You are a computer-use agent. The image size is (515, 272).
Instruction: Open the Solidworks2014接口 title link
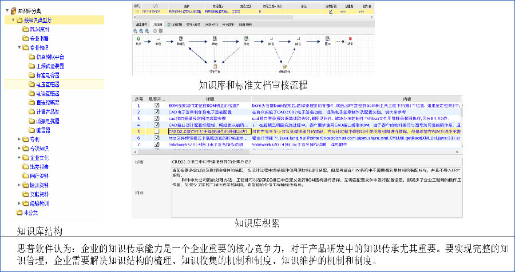click(205, 144)
